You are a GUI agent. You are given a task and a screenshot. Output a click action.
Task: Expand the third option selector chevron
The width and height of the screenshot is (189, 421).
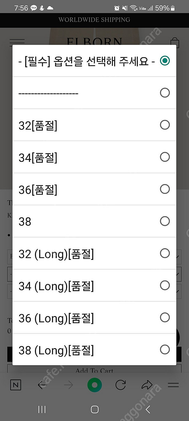178,291
